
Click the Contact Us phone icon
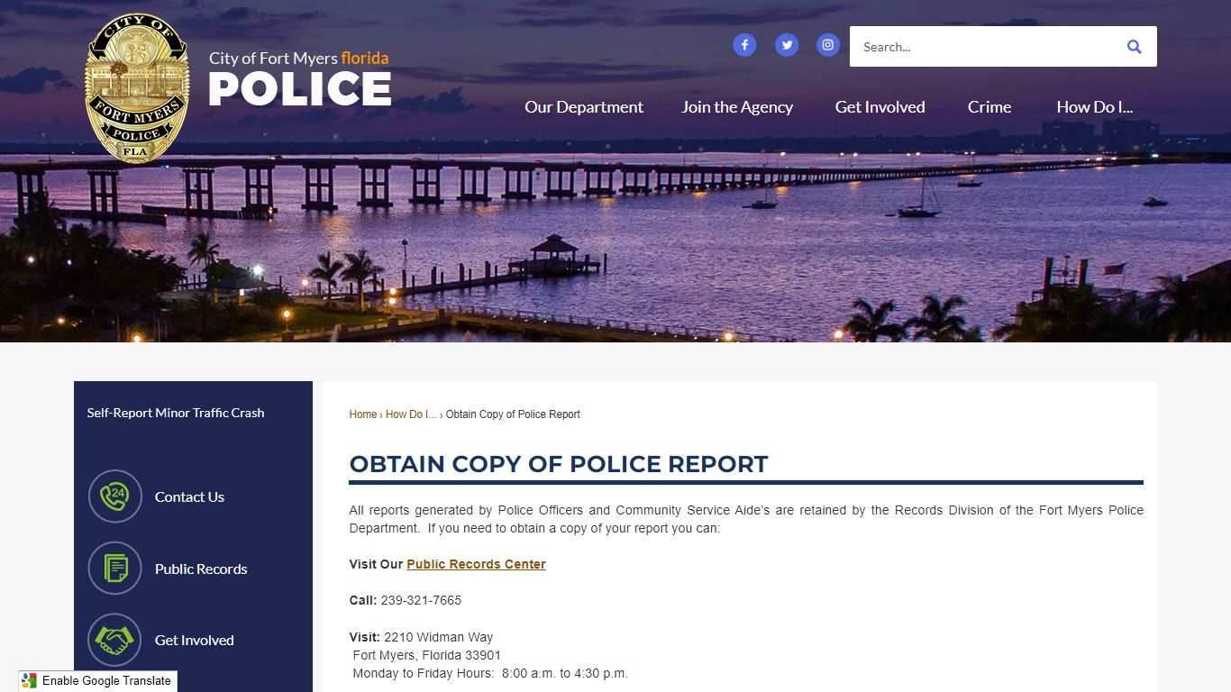(115, 496)
